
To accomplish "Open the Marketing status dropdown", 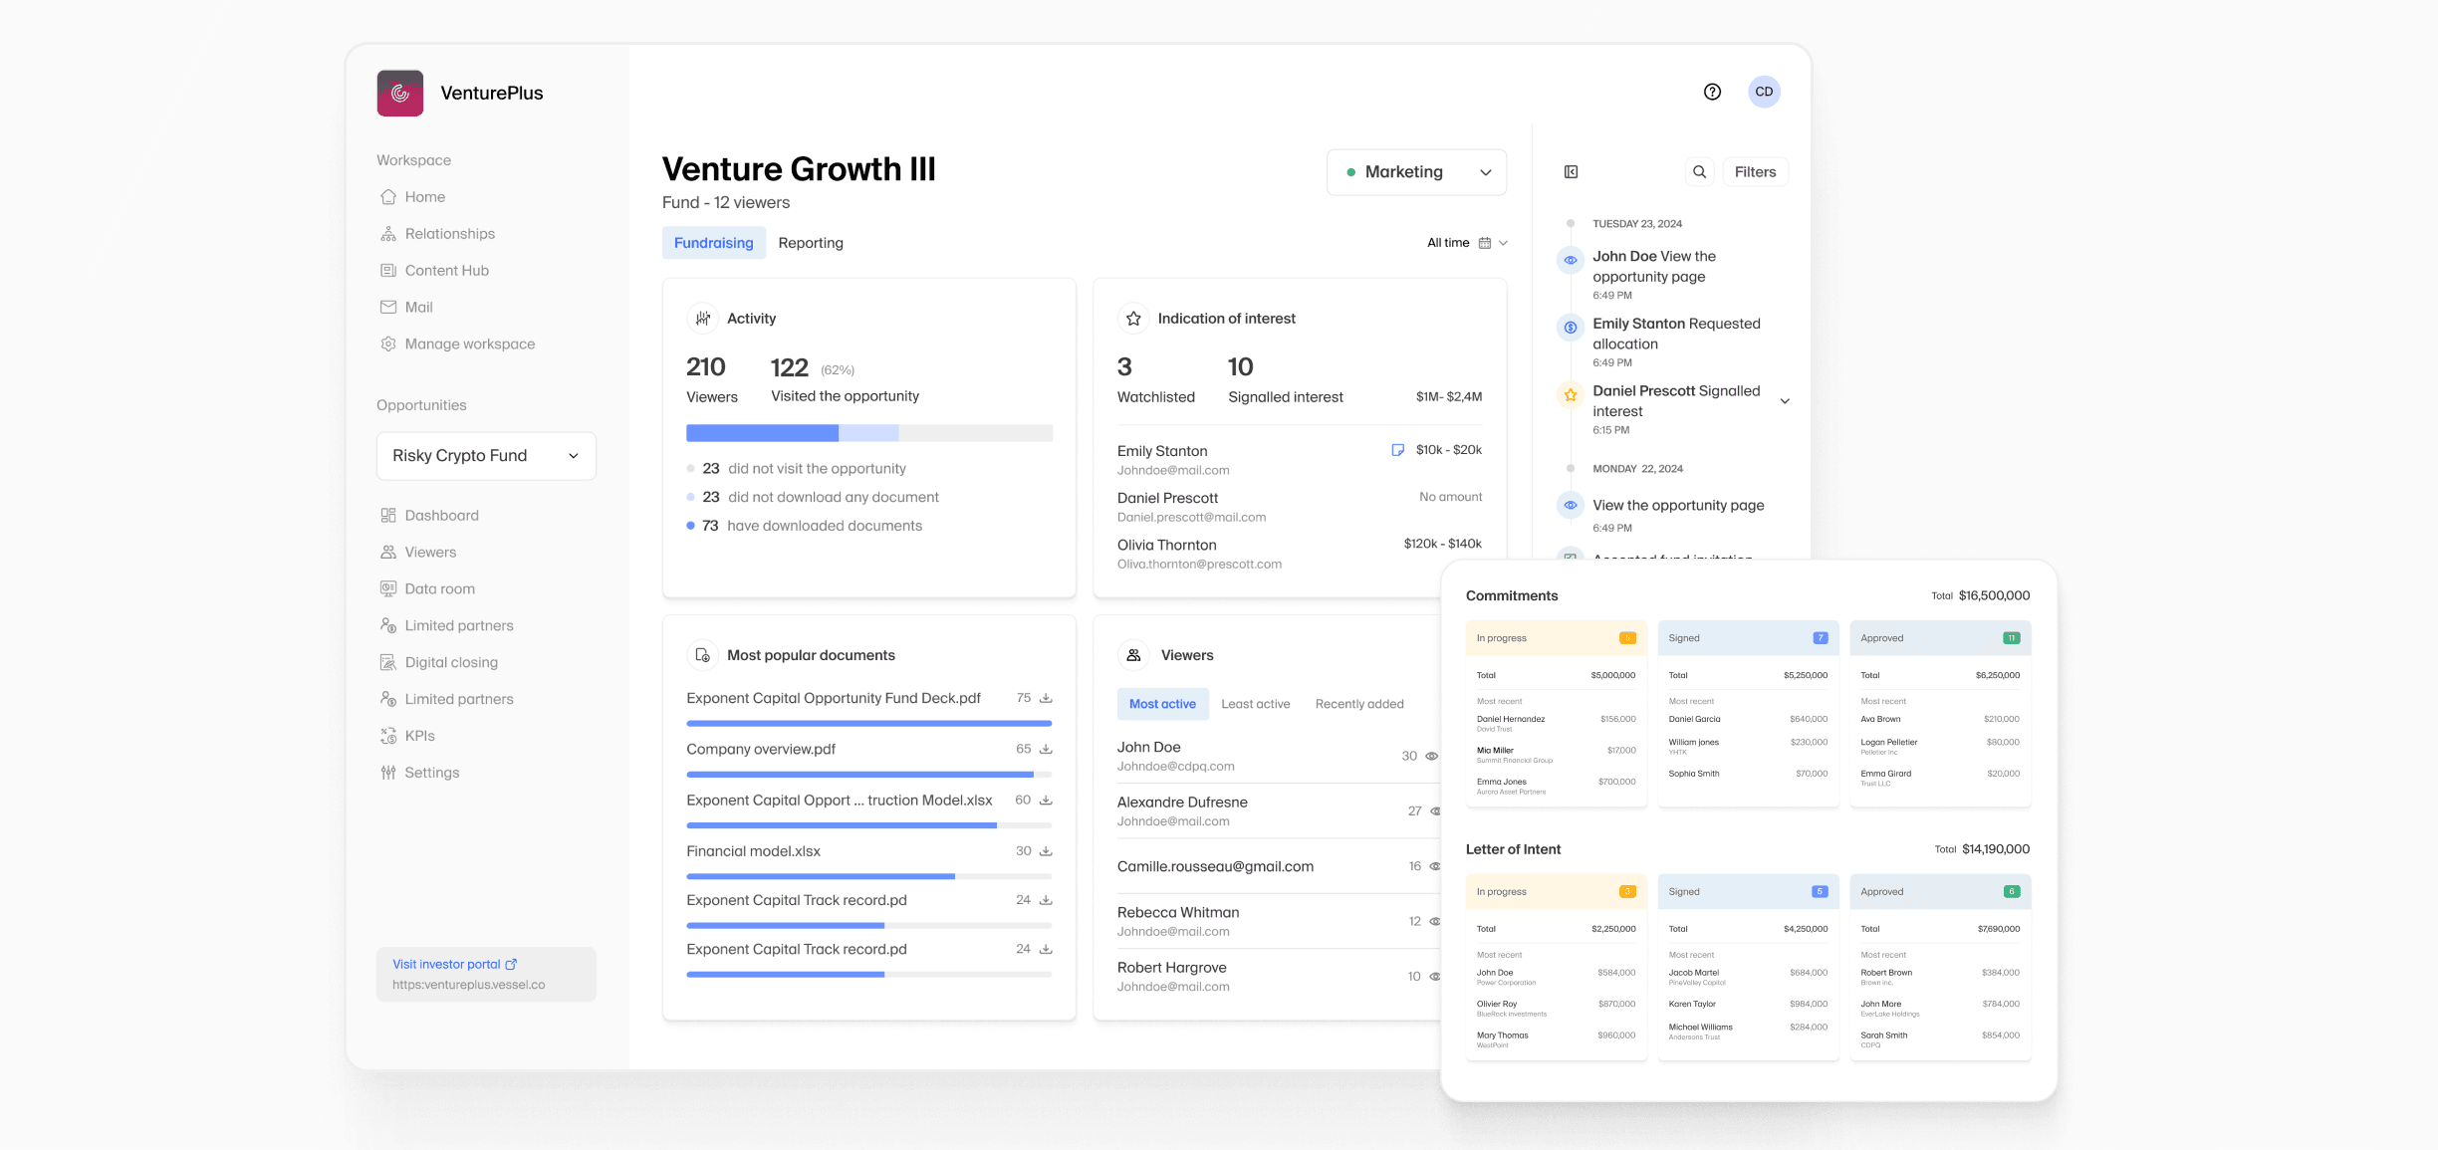I will point(1416,172).
